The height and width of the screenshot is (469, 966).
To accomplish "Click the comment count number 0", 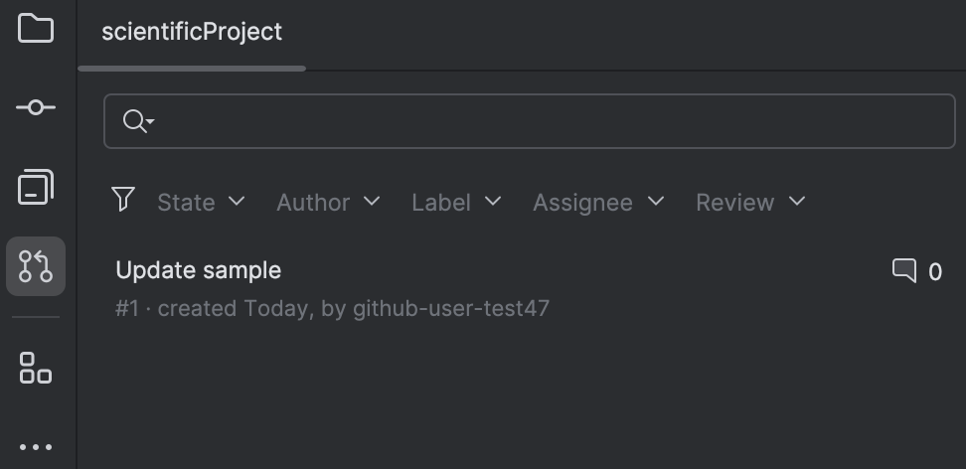I will (935, 271).
